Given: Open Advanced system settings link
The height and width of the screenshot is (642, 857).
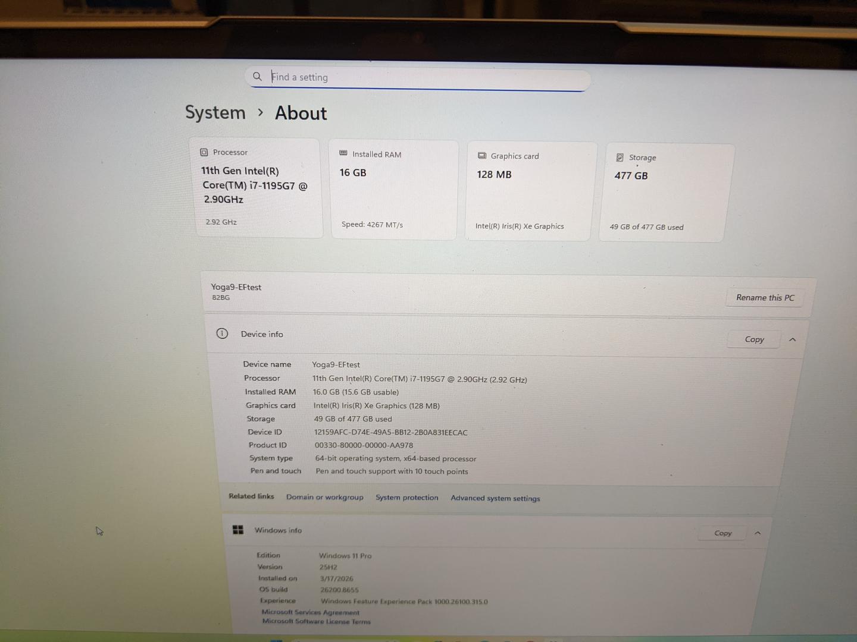Looking at the screenshot, I should pos(495,498).
